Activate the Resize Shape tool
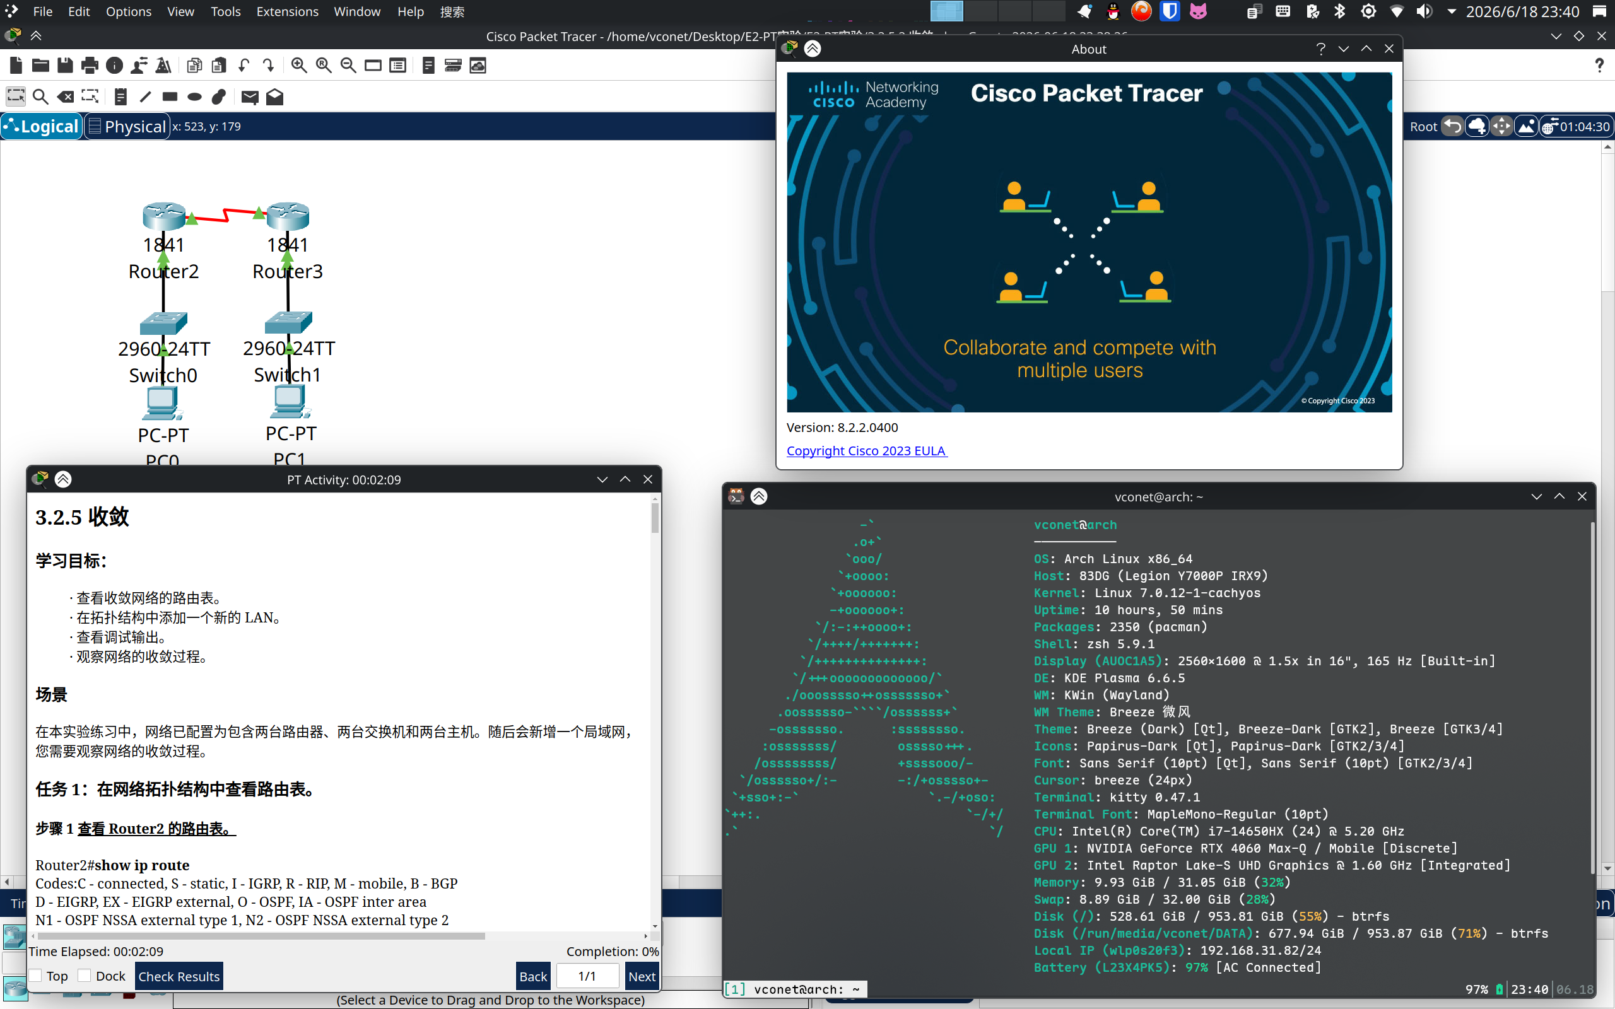Viewport: 1615px width, 1009px height. pos(90,96)
